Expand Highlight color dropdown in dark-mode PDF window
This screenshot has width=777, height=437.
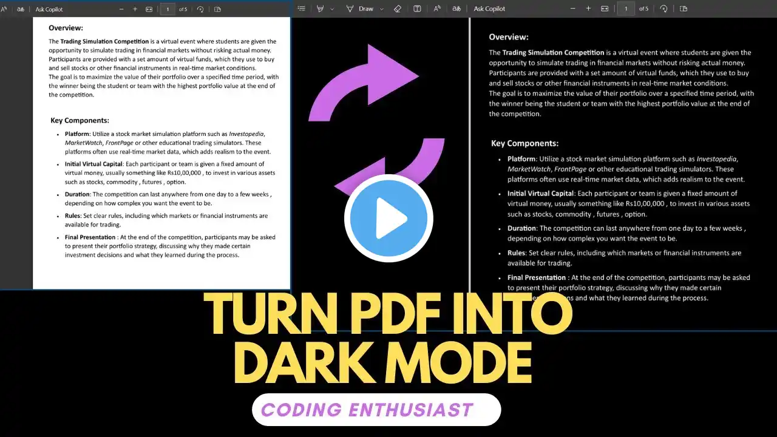point(332,9)
